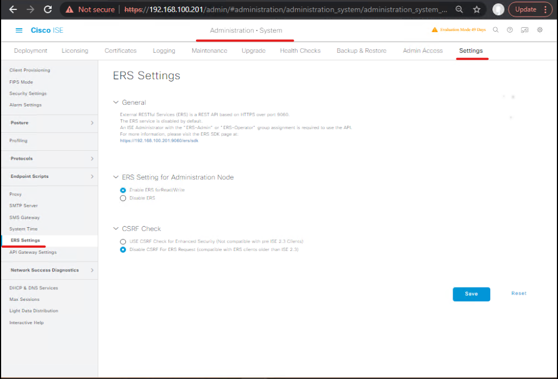Select Enable ERS for Read/Write radio
Screen dimensions: 558x379
(x=123, y=190)
